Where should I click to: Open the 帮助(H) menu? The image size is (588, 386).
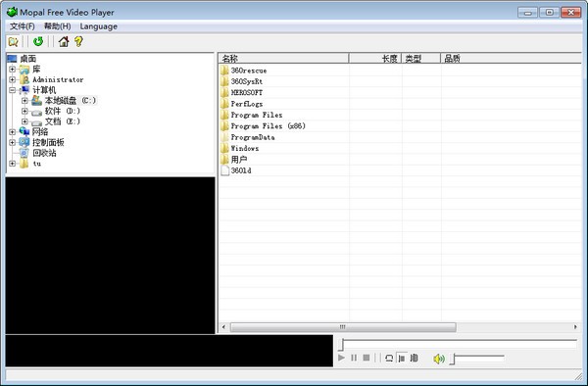click(x=58, y=26)
